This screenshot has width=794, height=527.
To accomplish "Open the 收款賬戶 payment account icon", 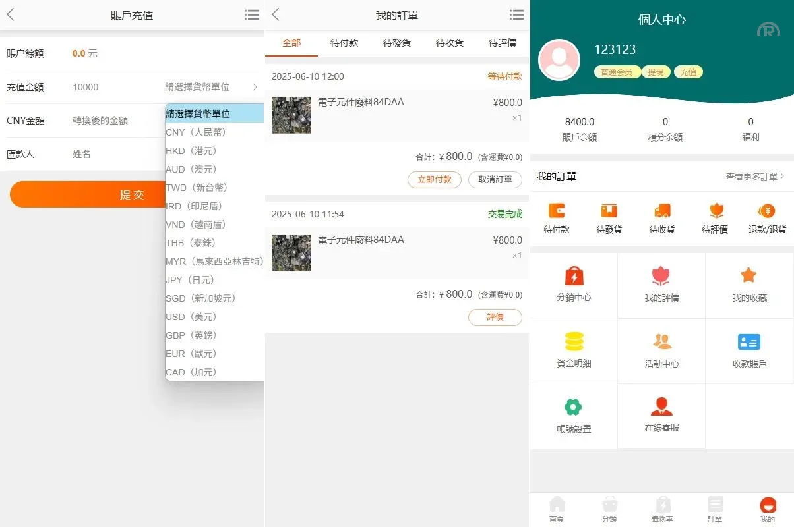I will (x=748, y=343).
